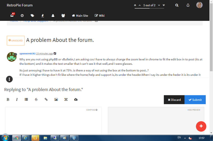Open Chrome from the taskbar
This screenshot has height=141, width=213.
17,138
